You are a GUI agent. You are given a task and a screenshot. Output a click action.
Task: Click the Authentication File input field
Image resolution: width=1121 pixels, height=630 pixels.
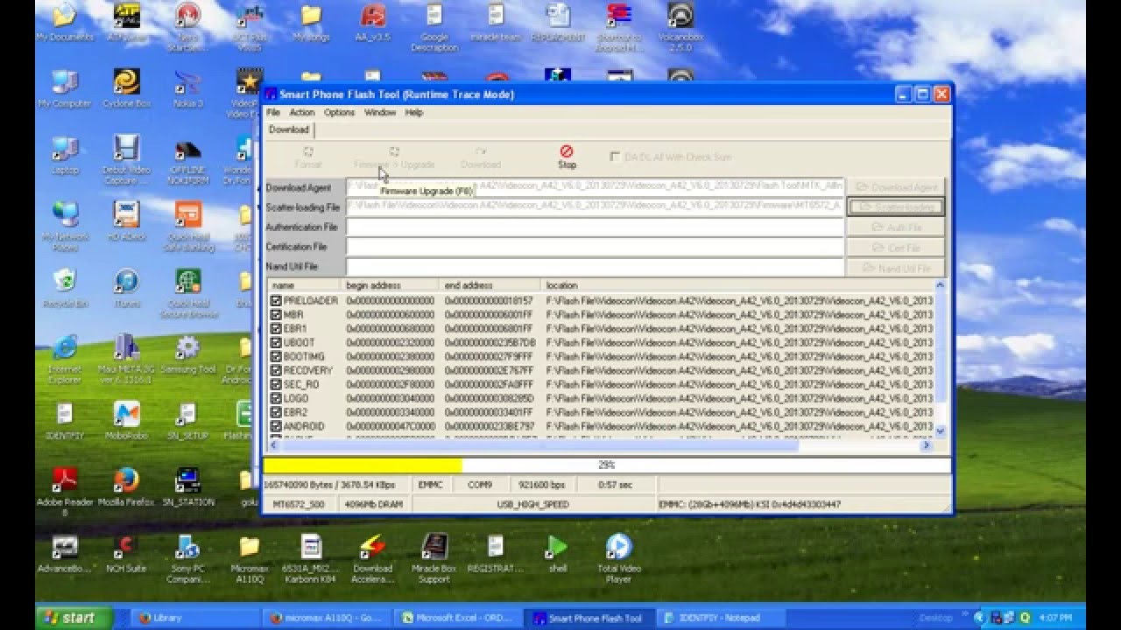[595, 227]
